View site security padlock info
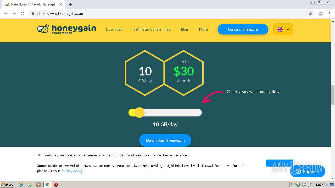Image resolution: width=335 pixels, height=188 pixels. [x=33, y=14]
